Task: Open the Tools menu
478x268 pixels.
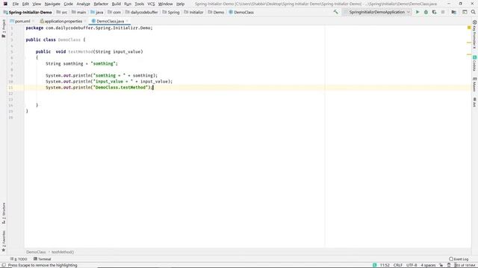Action: [140, 4]
